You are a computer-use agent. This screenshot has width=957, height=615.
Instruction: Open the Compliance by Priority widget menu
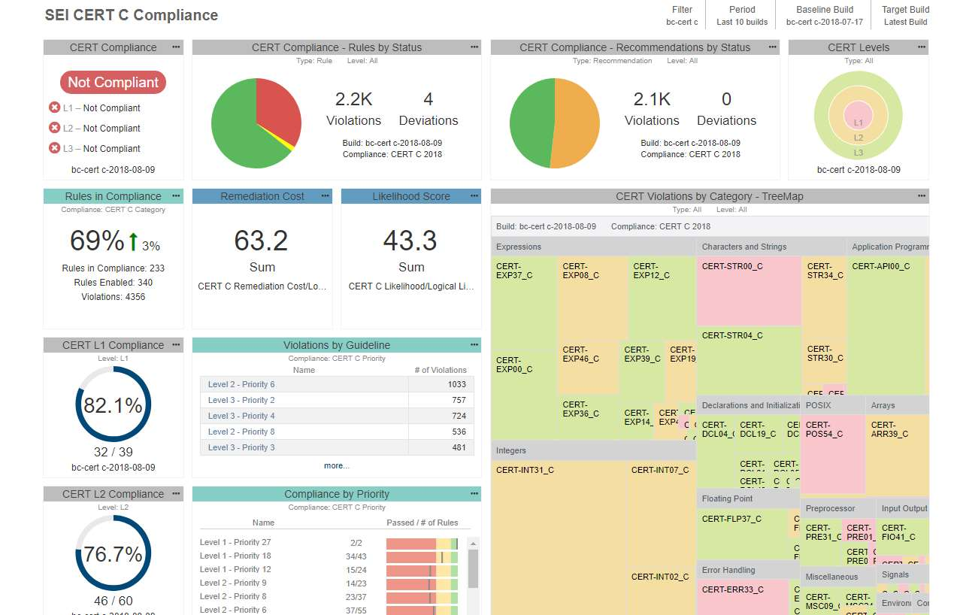click(x=474, y=493)
